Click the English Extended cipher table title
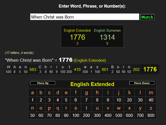Viewport: 166px width, 125px height. click(x=92, y=84)
